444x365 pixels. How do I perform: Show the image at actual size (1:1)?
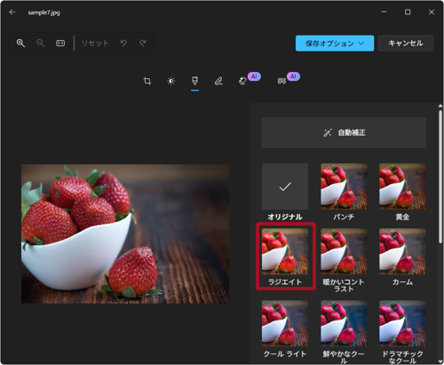60,44
